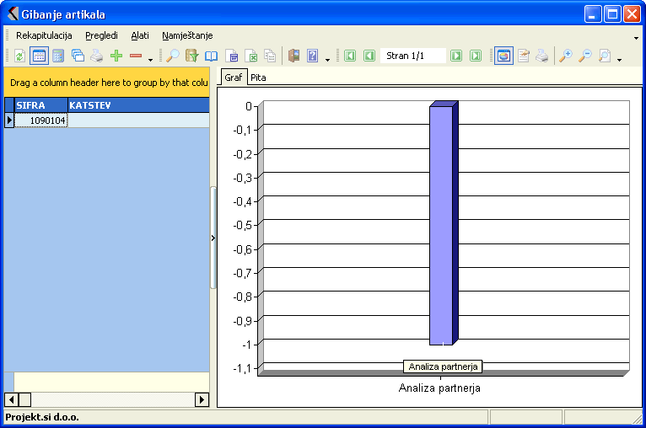646x428 pixels.
Task: Click the export to Excel icon
Action: pos(251,56)
